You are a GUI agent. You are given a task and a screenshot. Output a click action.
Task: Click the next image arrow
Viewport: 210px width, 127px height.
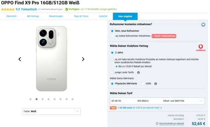pyautogui.click(x=83, y=59)
